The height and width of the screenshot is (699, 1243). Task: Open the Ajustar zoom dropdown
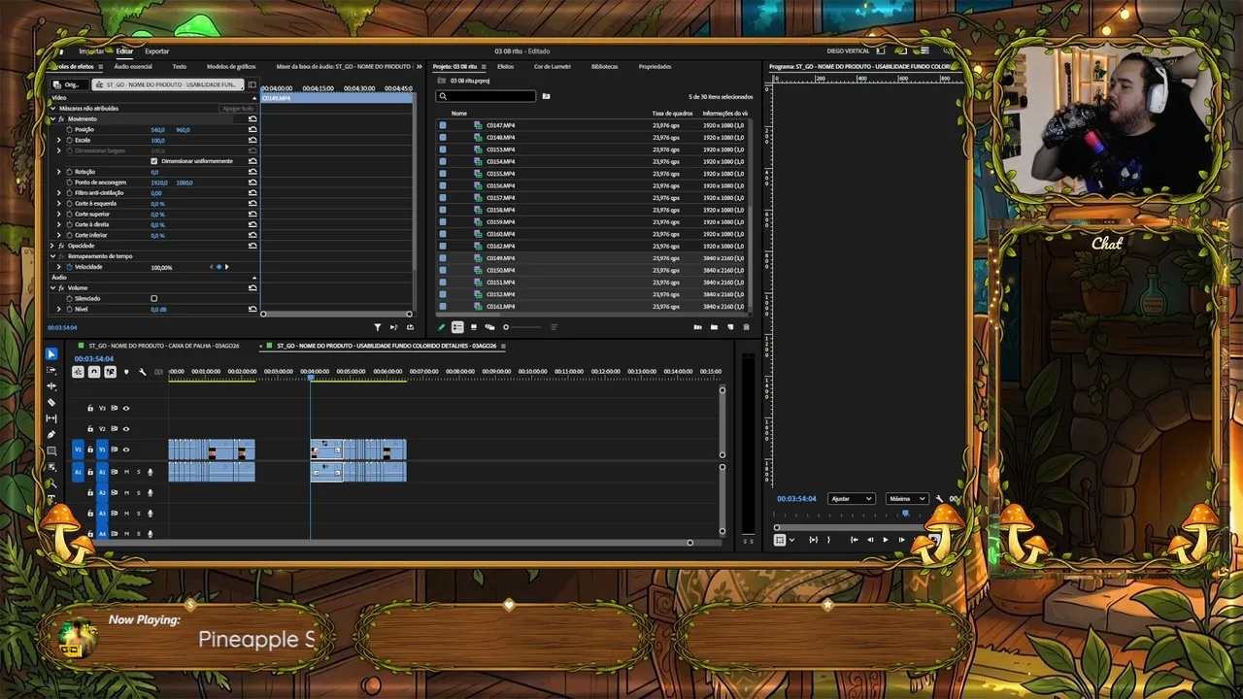point(851,499)
